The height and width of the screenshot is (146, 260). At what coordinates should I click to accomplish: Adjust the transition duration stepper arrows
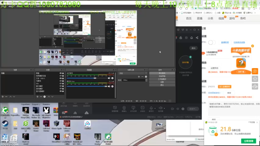146,80
